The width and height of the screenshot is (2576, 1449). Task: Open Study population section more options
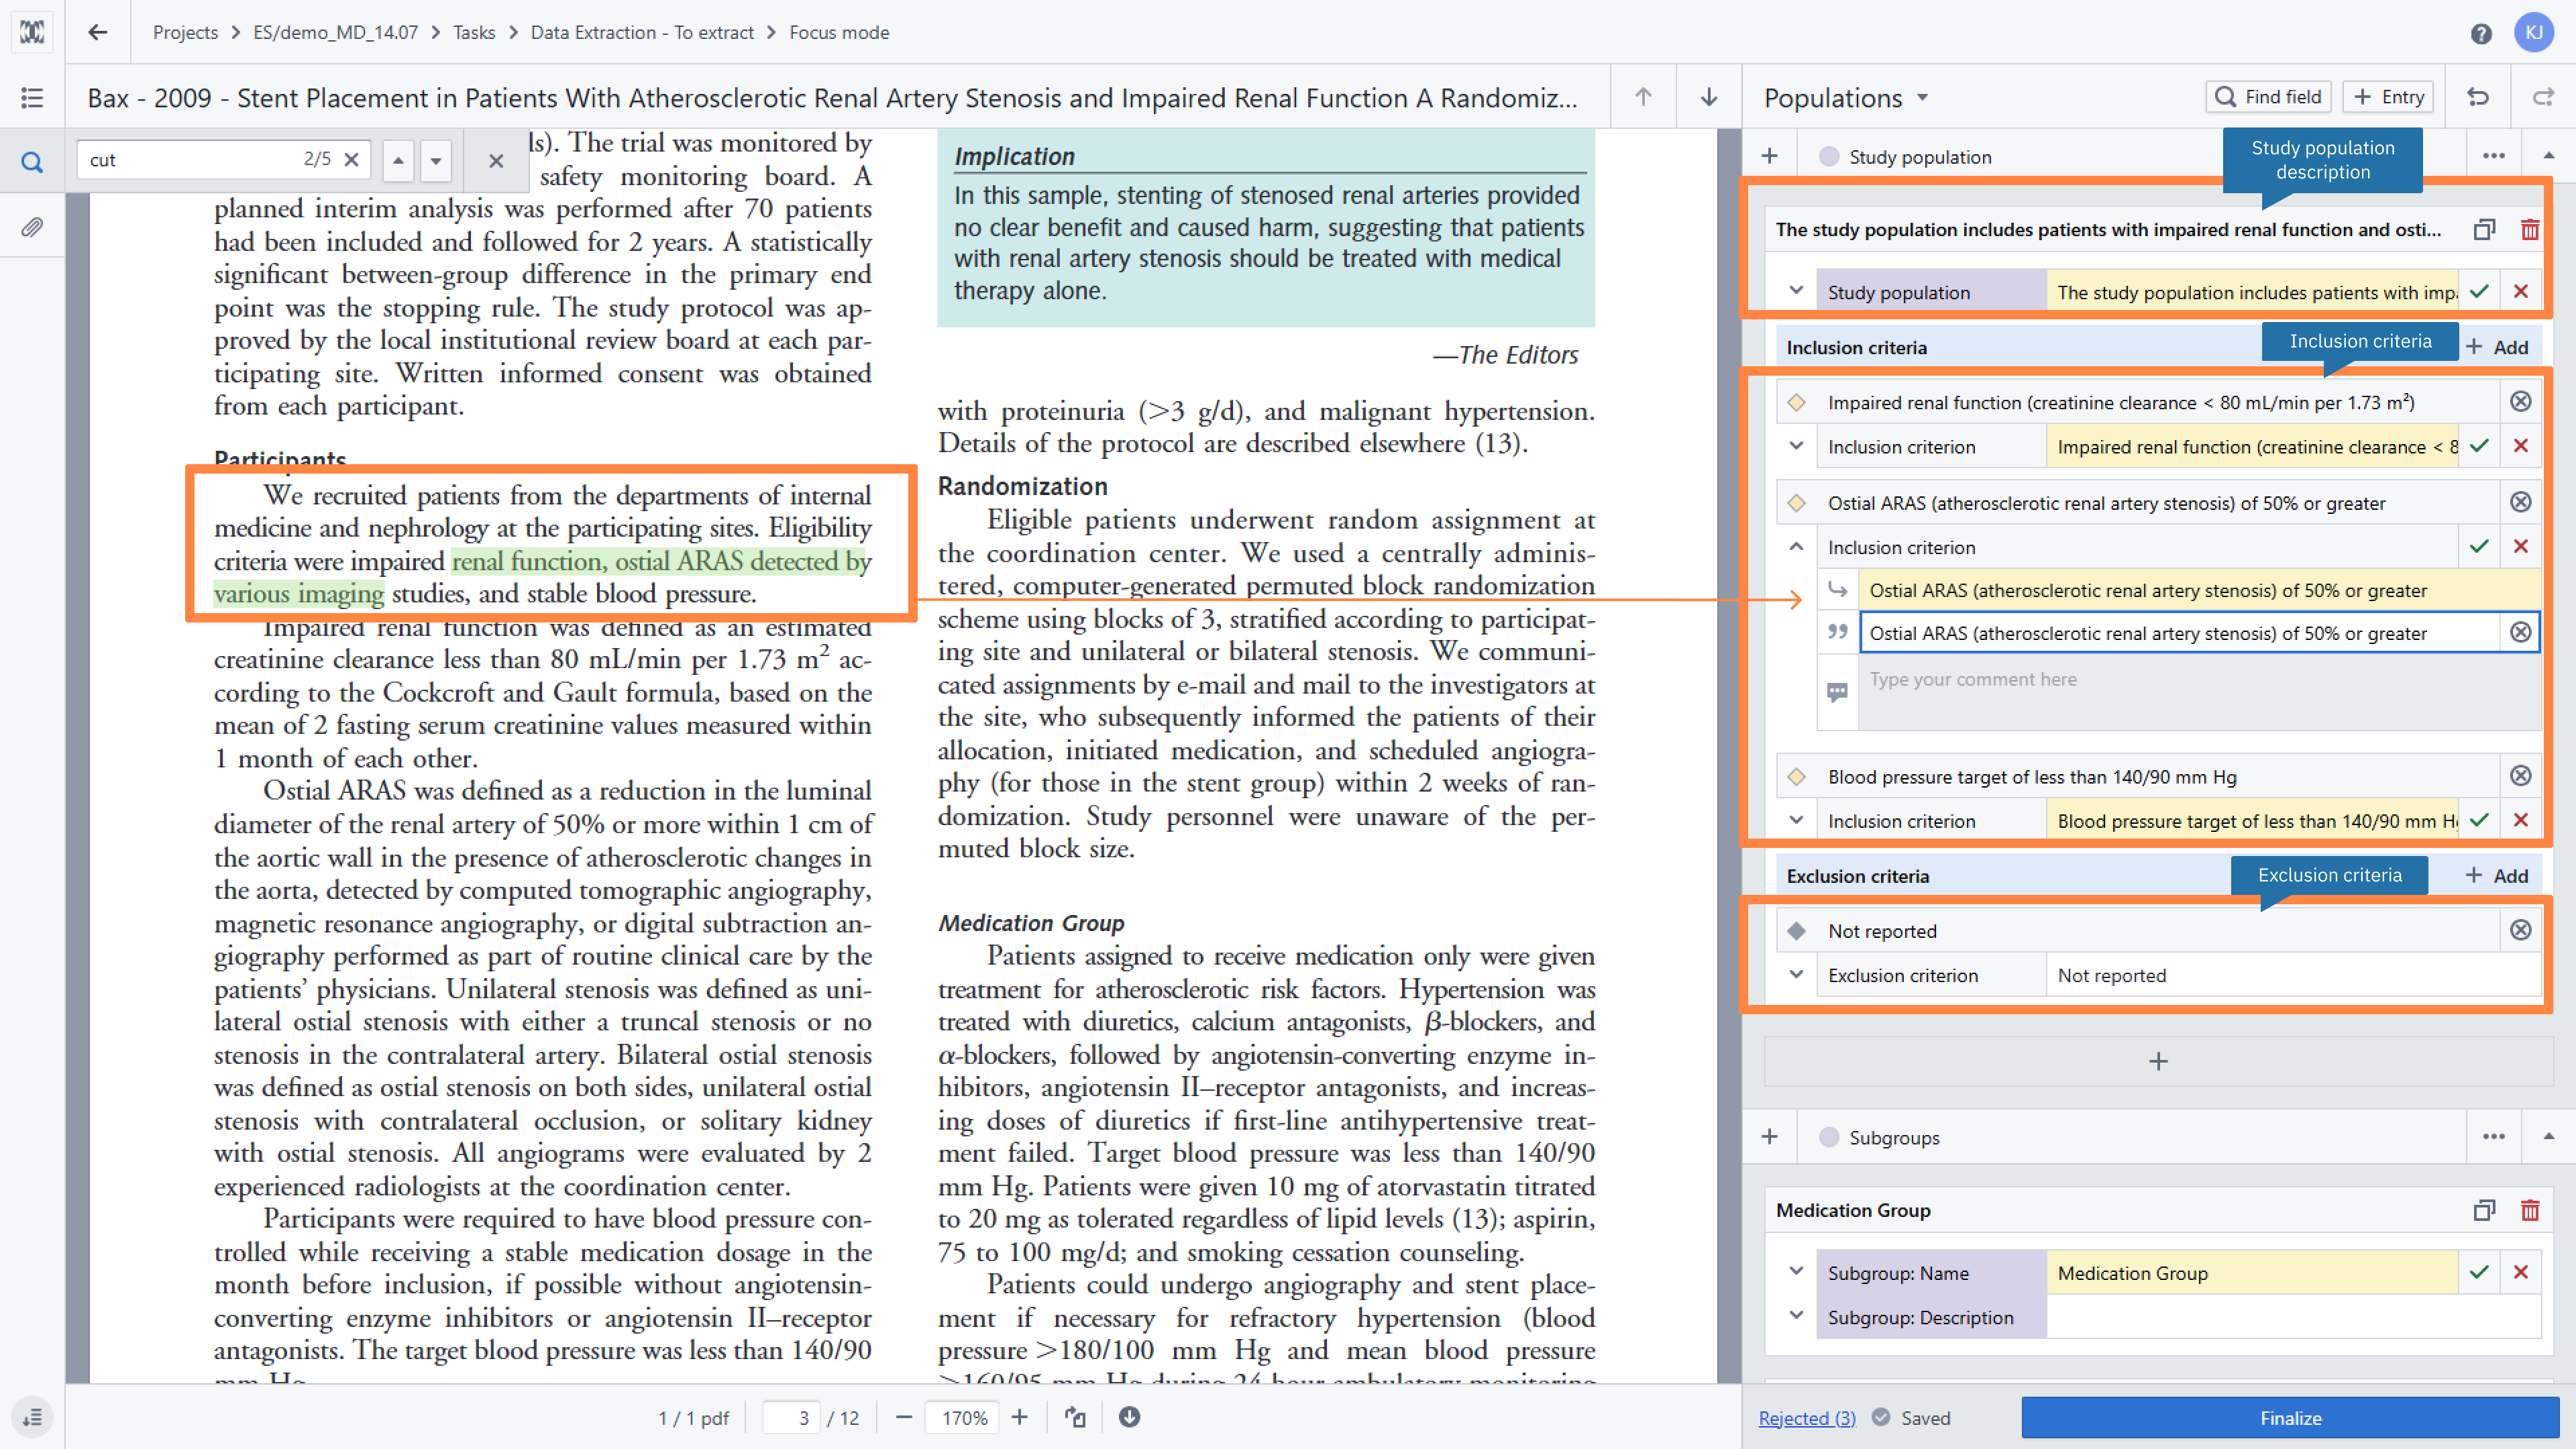[2494, 156]
